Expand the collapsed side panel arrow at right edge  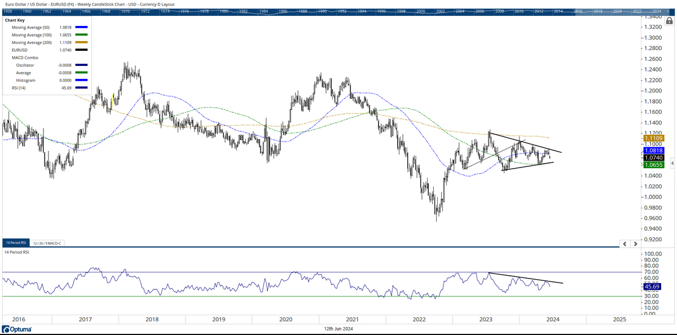tap(672, 162)
